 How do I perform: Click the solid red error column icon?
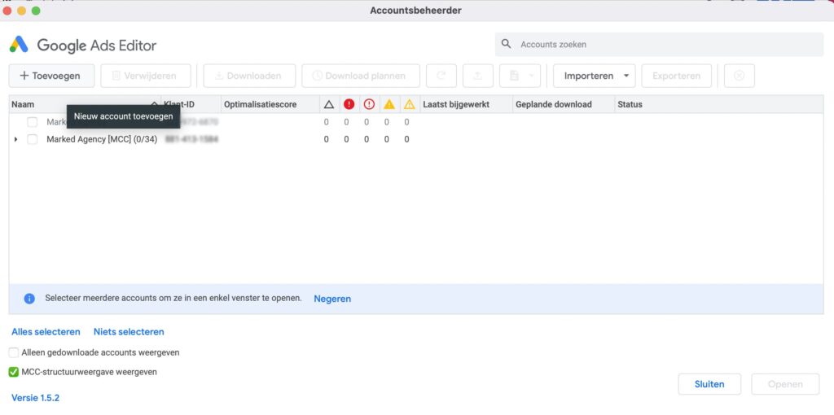click(349, 105)
